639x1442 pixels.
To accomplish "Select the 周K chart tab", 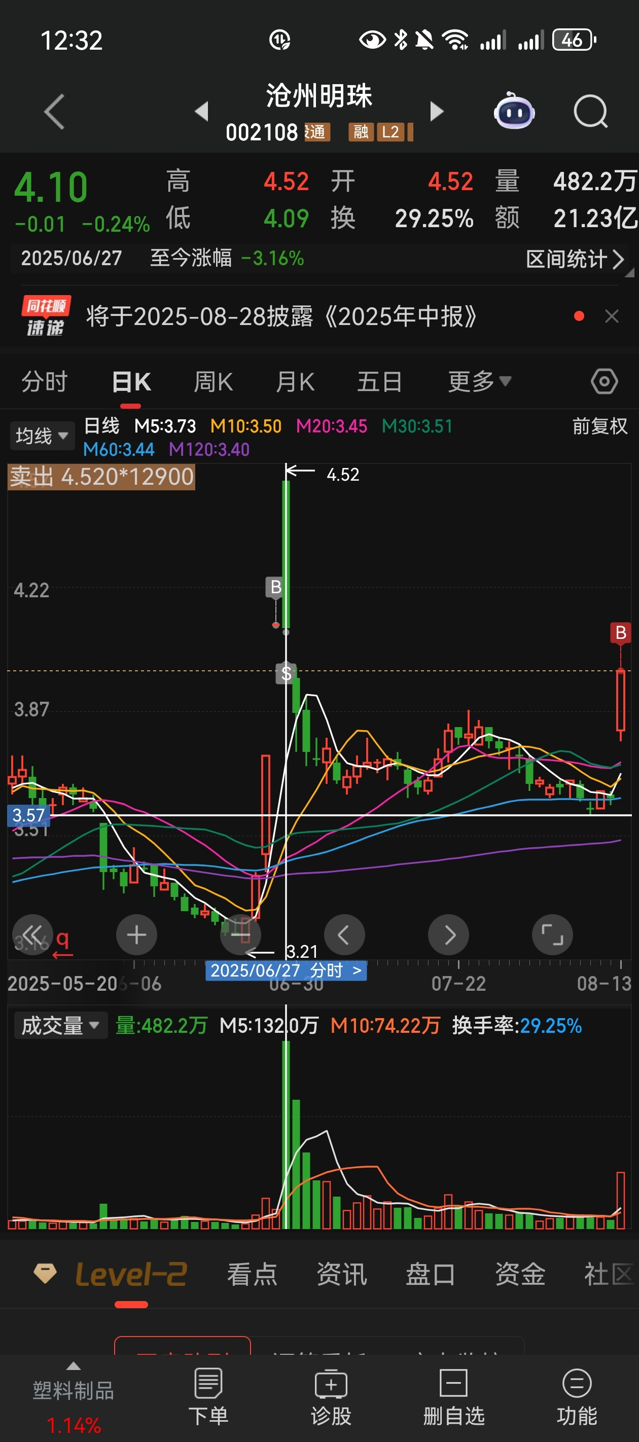I will [213, 382].
